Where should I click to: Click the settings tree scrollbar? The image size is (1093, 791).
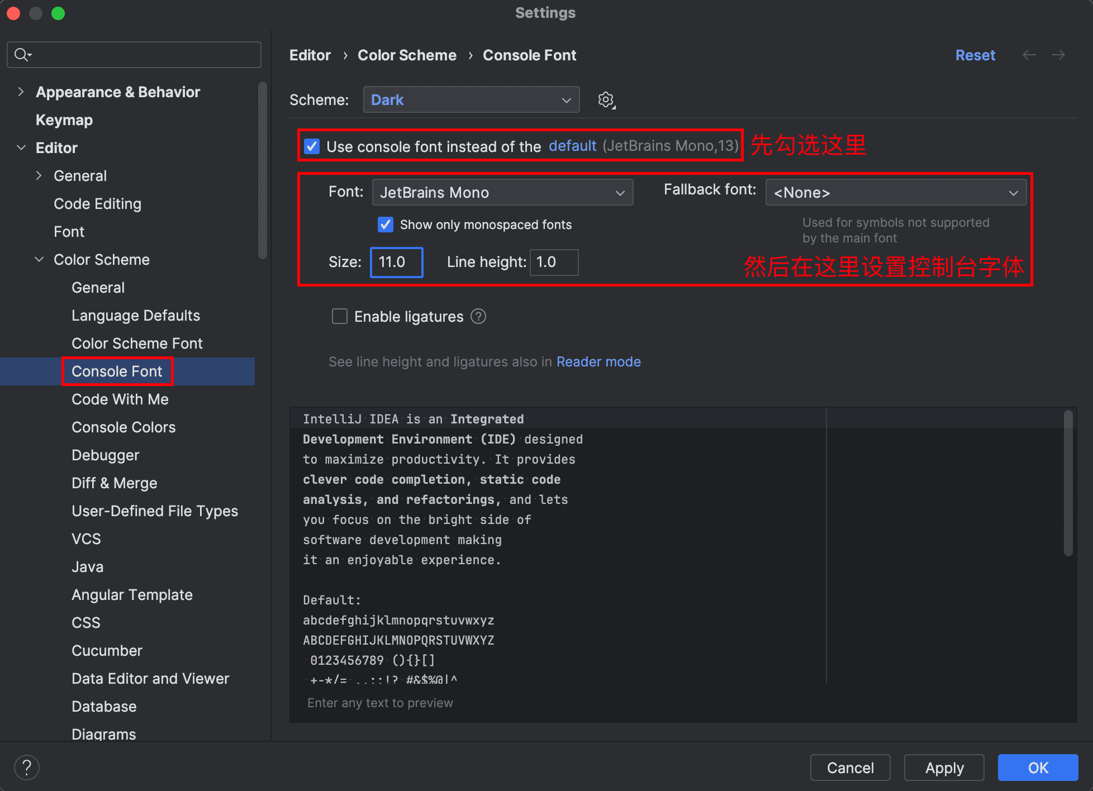263,170
